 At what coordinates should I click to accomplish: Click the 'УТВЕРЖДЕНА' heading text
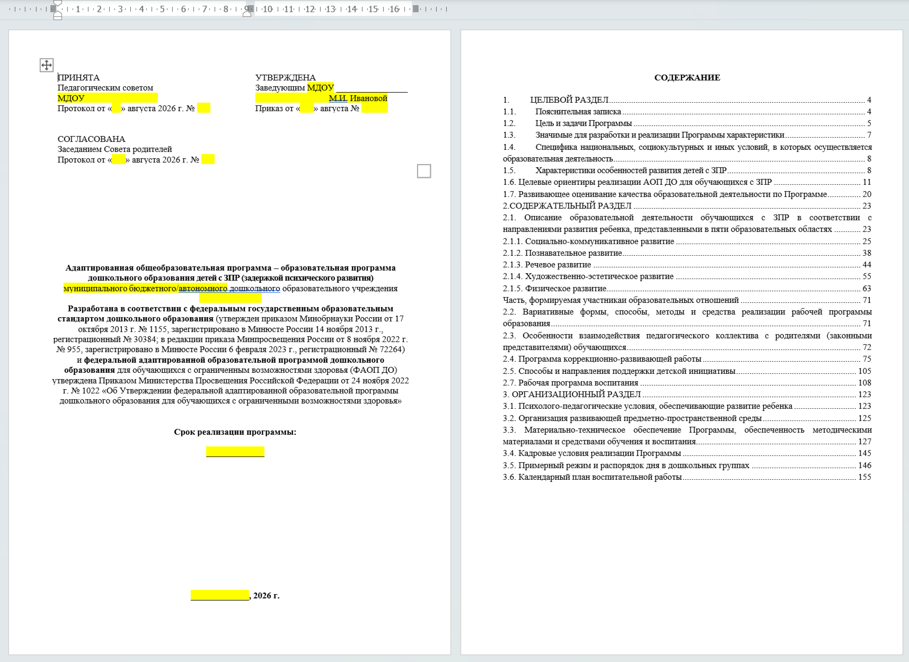click(285, 78)
